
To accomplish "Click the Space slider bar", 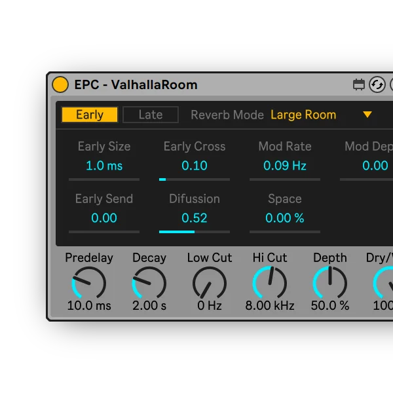I will (x=285, y=232).
